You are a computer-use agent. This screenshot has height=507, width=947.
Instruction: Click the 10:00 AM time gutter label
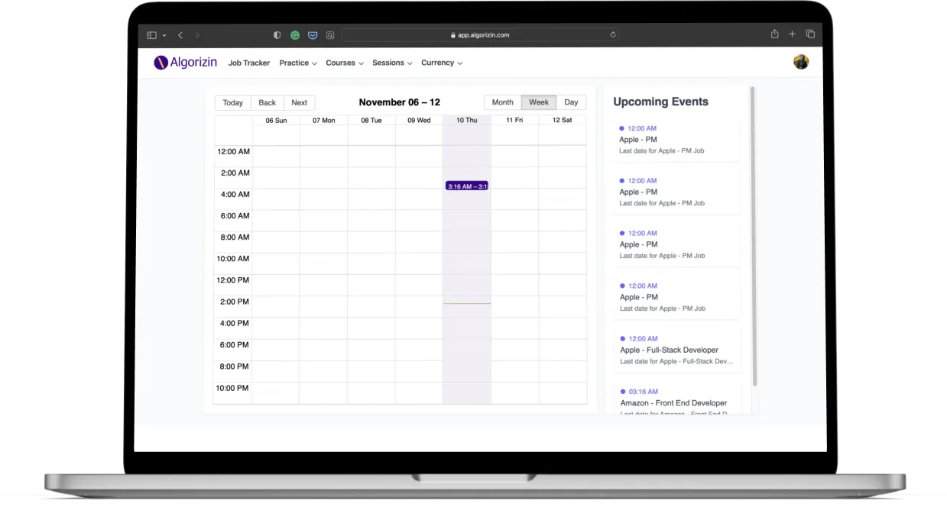click(x=233, y=259)
